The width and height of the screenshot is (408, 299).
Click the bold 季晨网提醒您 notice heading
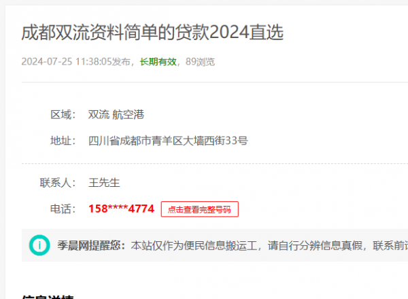[91, 245]
